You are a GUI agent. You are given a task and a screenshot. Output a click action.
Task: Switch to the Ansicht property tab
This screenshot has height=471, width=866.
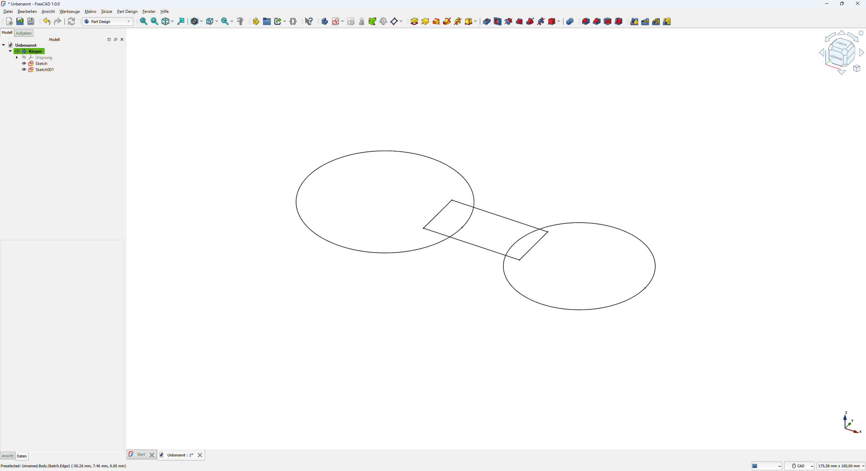pos(7,456)
